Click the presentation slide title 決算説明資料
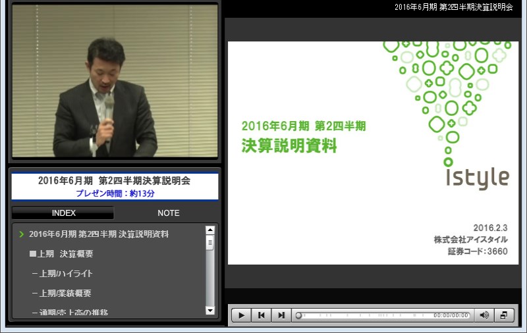The height and width of the screenshot is (333, 527). click(x=289, y=145)
